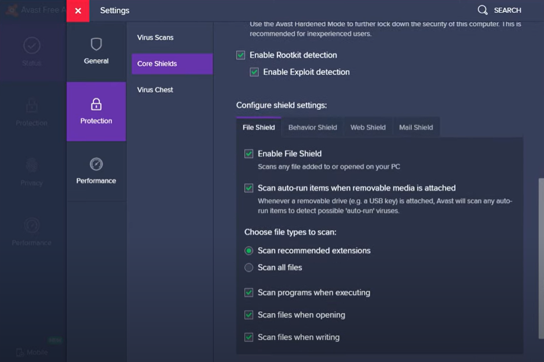This screenshot has width=544, height=362.
Task: Toggle Scan files when opening checkbox
Action: pyautogui.click(x=249, y=315)
